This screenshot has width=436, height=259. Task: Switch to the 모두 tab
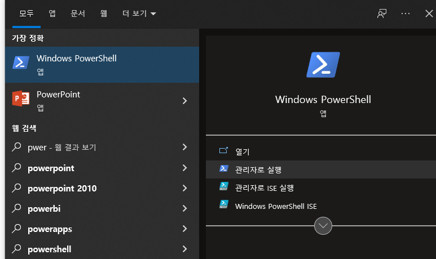[x=27, y=14]
